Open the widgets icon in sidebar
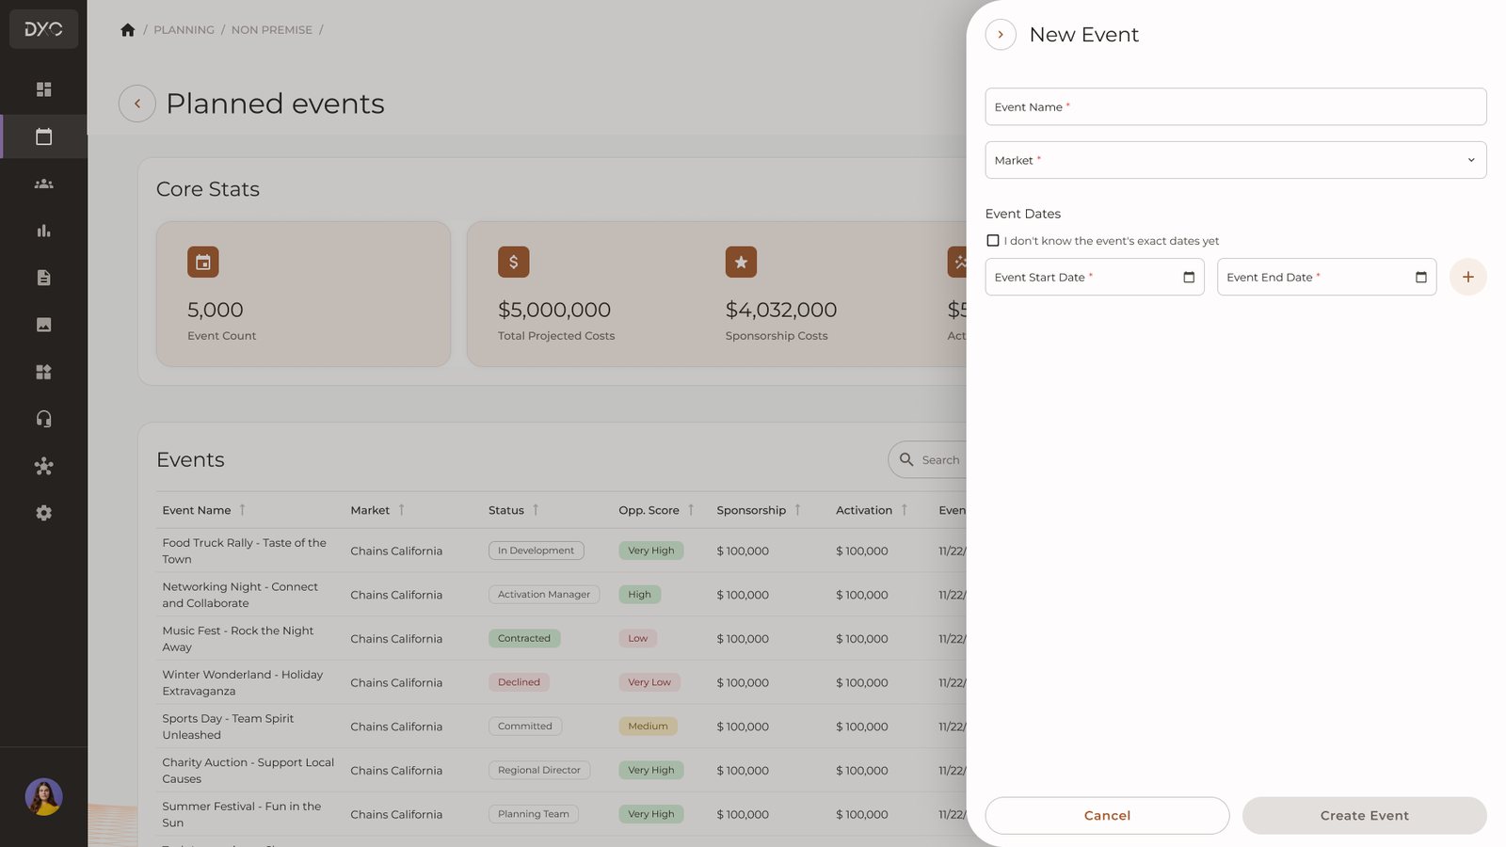 click(43, 372)
